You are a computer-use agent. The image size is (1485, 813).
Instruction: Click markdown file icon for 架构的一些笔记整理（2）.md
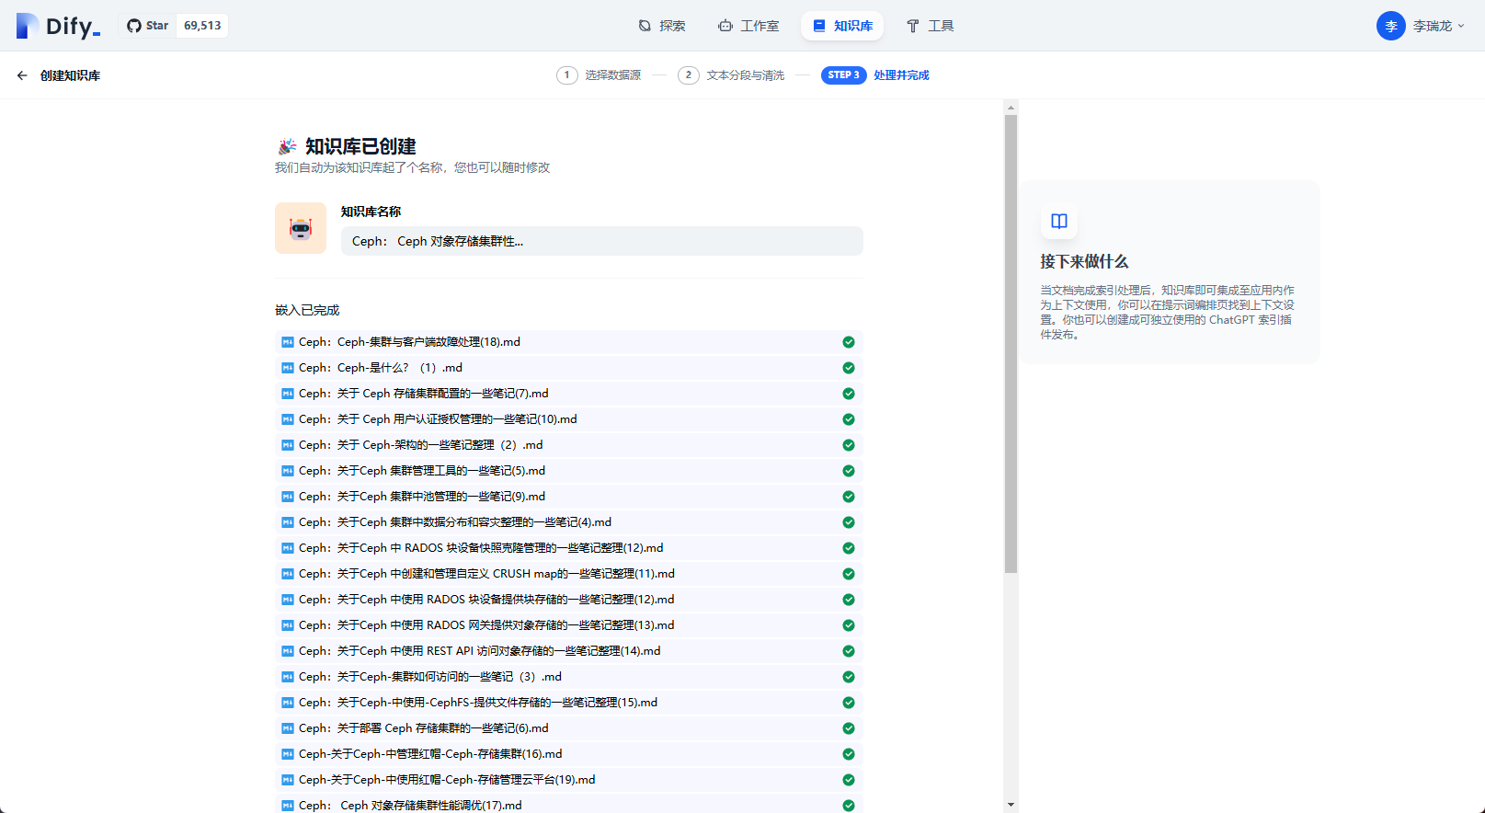click(288, 445)
